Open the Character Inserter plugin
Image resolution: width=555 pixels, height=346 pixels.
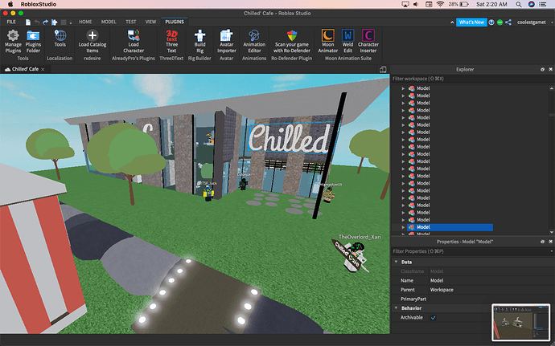[368, 42]
